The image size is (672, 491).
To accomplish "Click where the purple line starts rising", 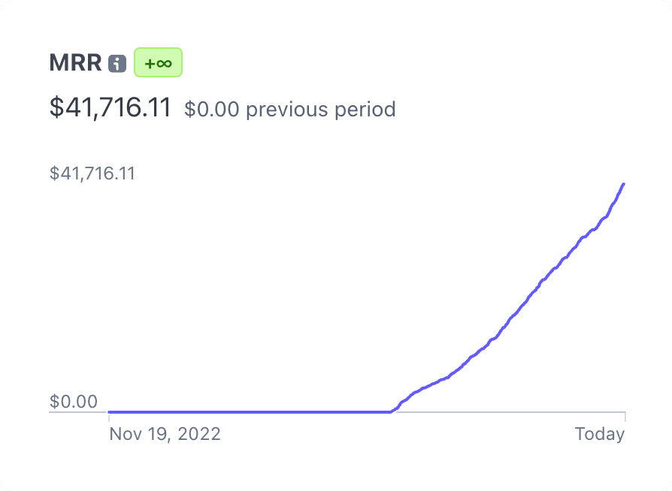I will pyautogui.click(x=392, y=411).
